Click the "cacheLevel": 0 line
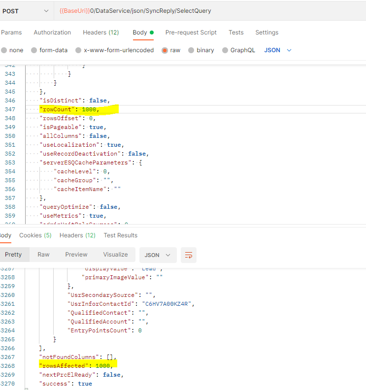Screen dimensions: 366x390 point(82,172)
